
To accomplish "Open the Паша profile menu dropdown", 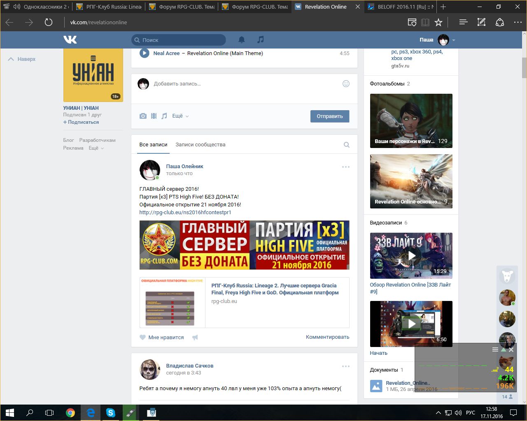I will 454,40.
